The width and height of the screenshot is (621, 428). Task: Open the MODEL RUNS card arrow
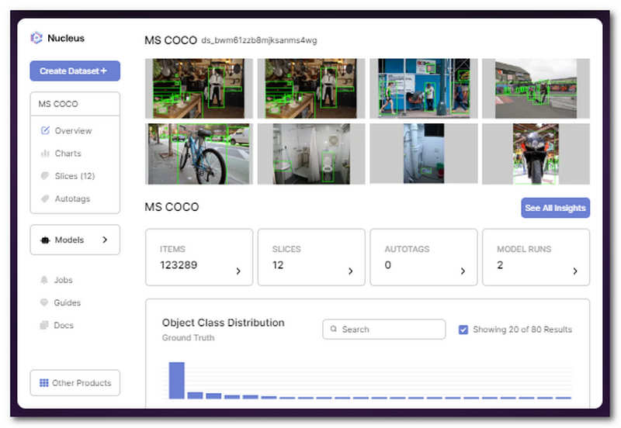[575, 271]
